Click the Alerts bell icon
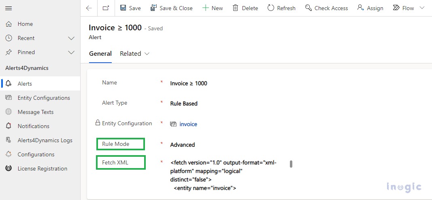 9,84
